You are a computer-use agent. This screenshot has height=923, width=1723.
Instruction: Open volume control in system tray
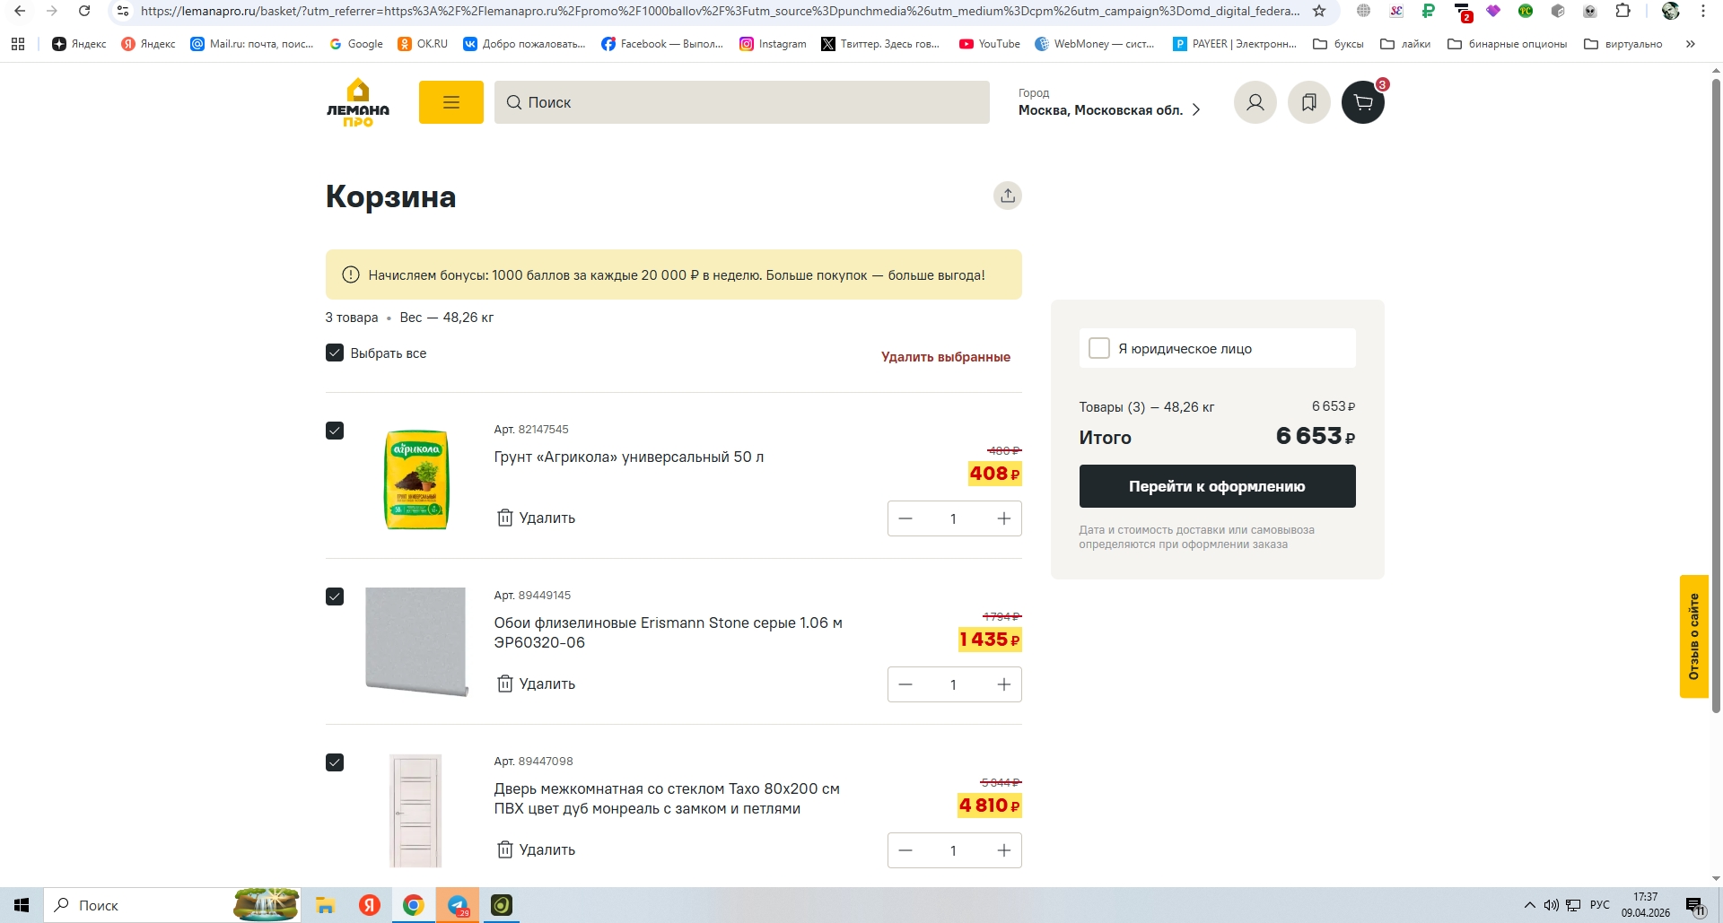pos(1551,905)
